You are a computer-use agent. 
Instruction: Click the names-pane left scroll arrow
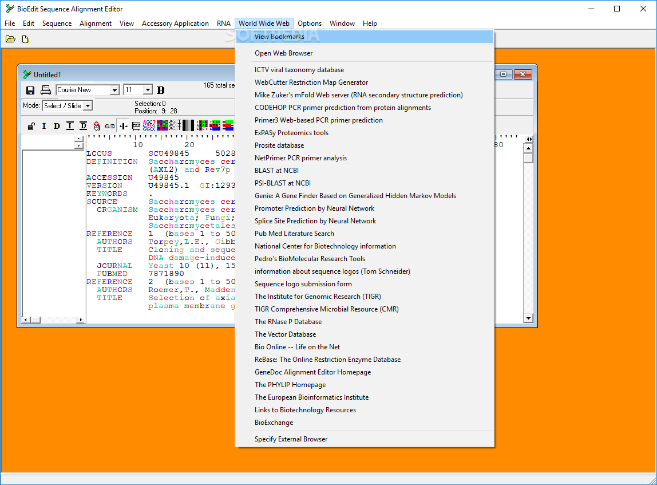26,320
